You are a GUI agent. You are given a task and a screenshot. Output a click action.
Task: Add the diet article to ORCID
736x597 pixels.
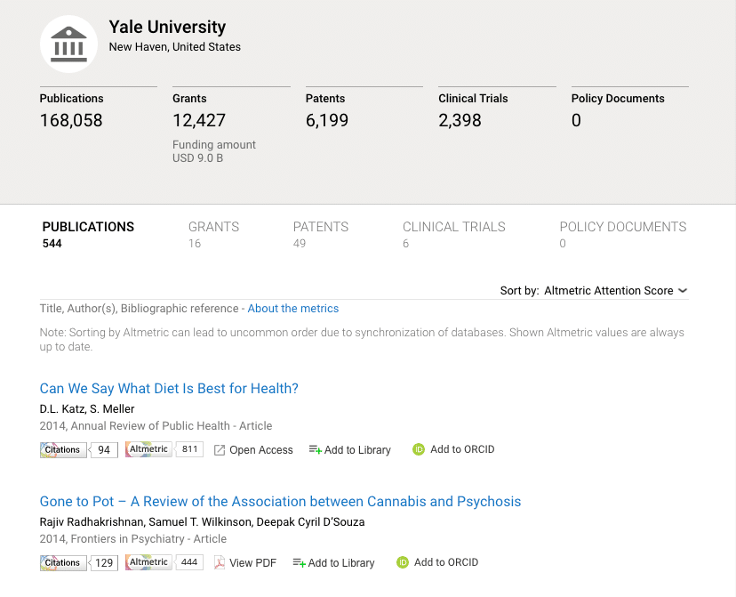[x=453, y=449]
